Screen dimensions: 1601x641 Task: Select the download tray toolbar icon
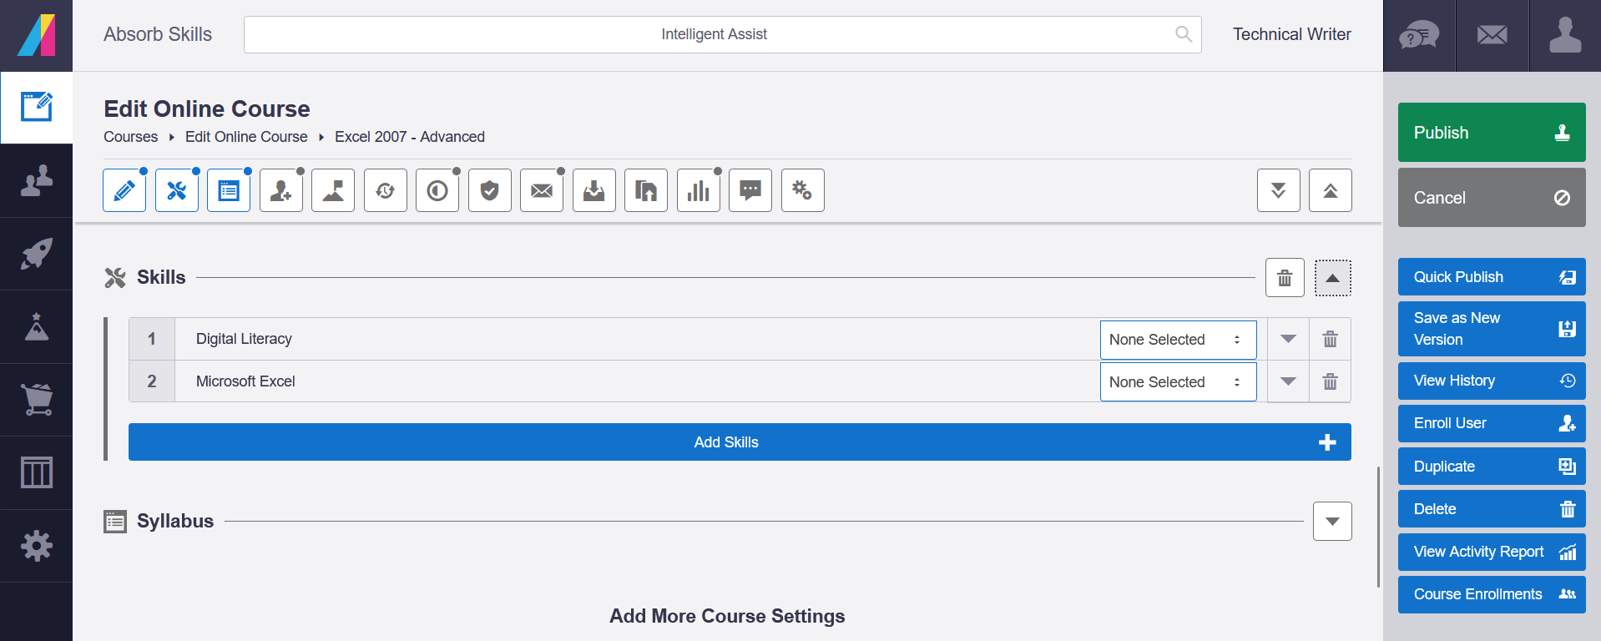pyautogui.click(x=594, y=190)
